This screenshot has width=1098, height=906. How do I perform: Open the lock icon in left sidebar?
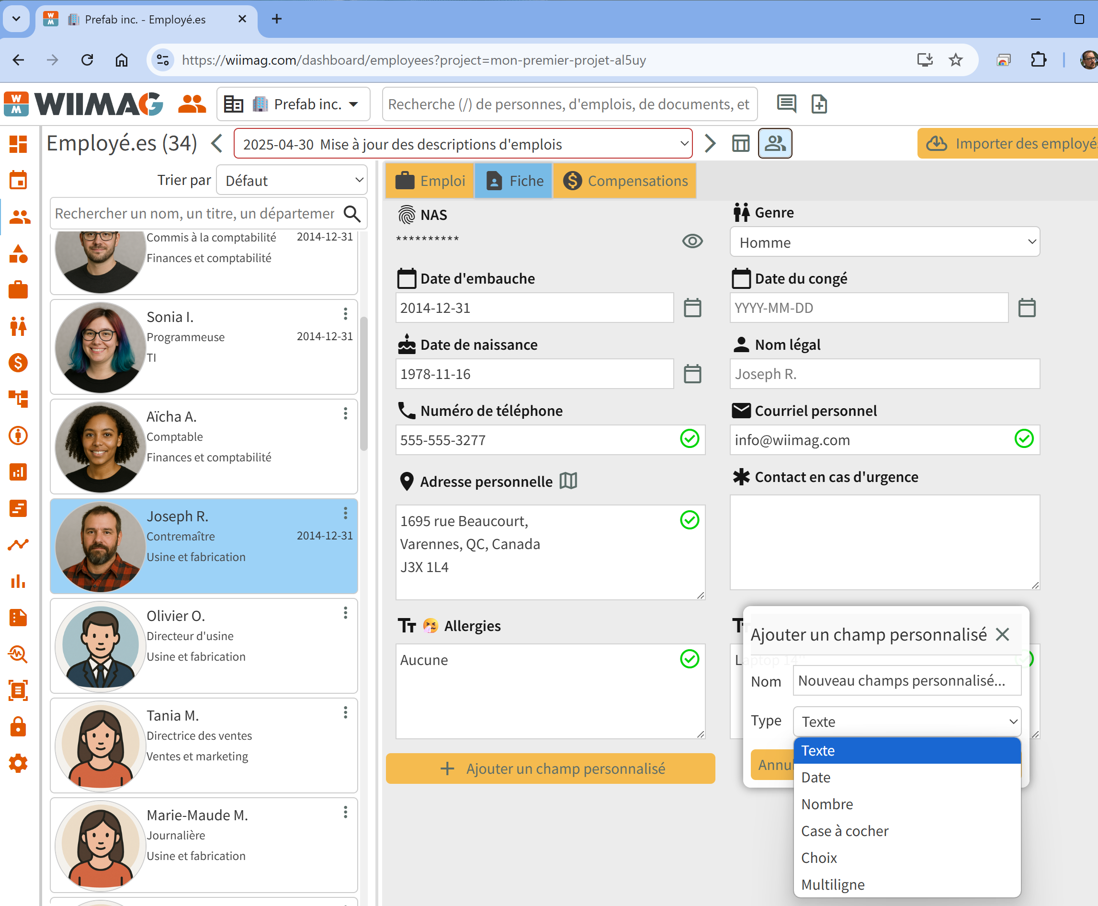[18, 726]
